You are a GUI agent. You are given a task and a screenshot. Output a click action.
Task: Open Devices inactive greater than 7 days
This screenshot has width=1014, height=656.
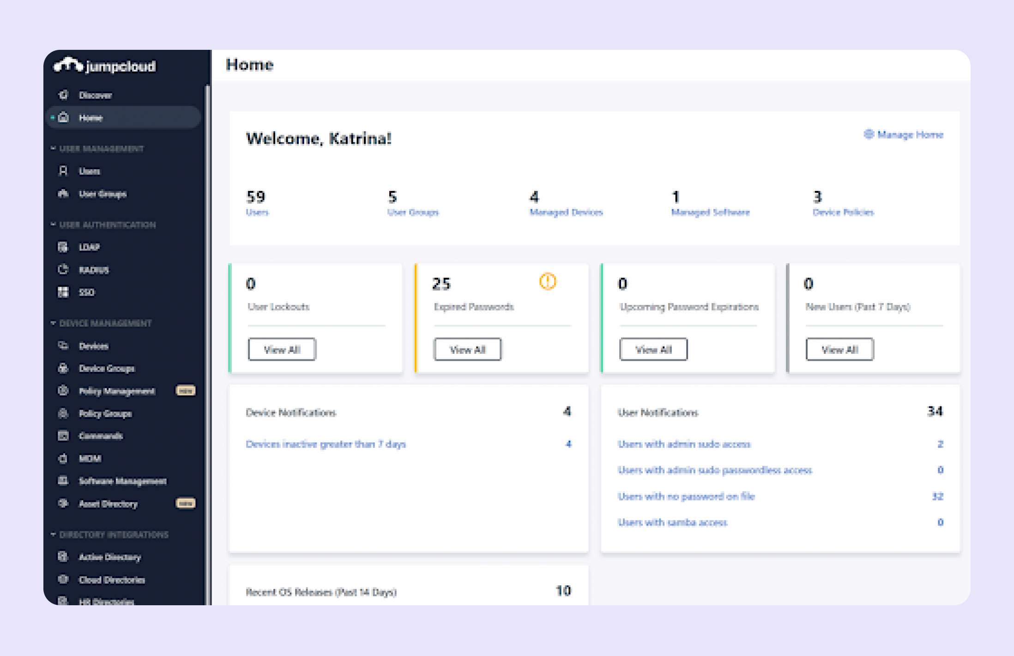pos(326,444)
